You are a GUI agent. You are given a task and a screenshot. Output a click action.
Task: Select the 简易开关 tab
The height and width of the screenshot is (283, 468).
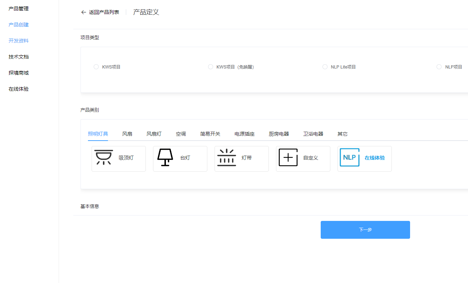(x=210, y=134)
